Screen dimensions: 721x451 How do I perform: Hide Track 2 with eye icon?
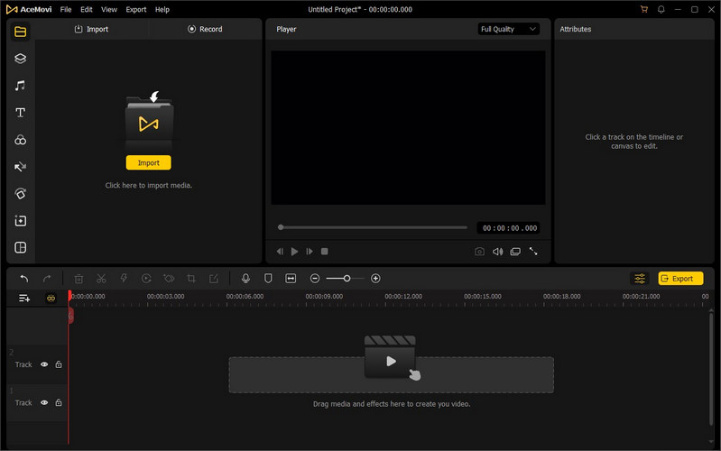[x=44, y=364]
